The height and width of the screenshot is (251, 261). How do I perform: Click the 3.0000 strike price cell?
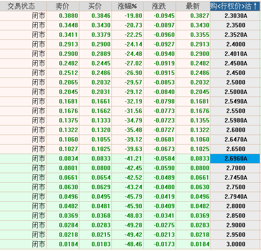pos(235,244)
